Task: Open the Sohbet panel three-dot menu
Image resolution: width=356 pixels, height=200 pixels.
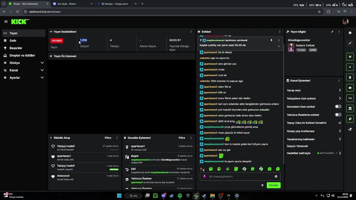Action: 280,32
